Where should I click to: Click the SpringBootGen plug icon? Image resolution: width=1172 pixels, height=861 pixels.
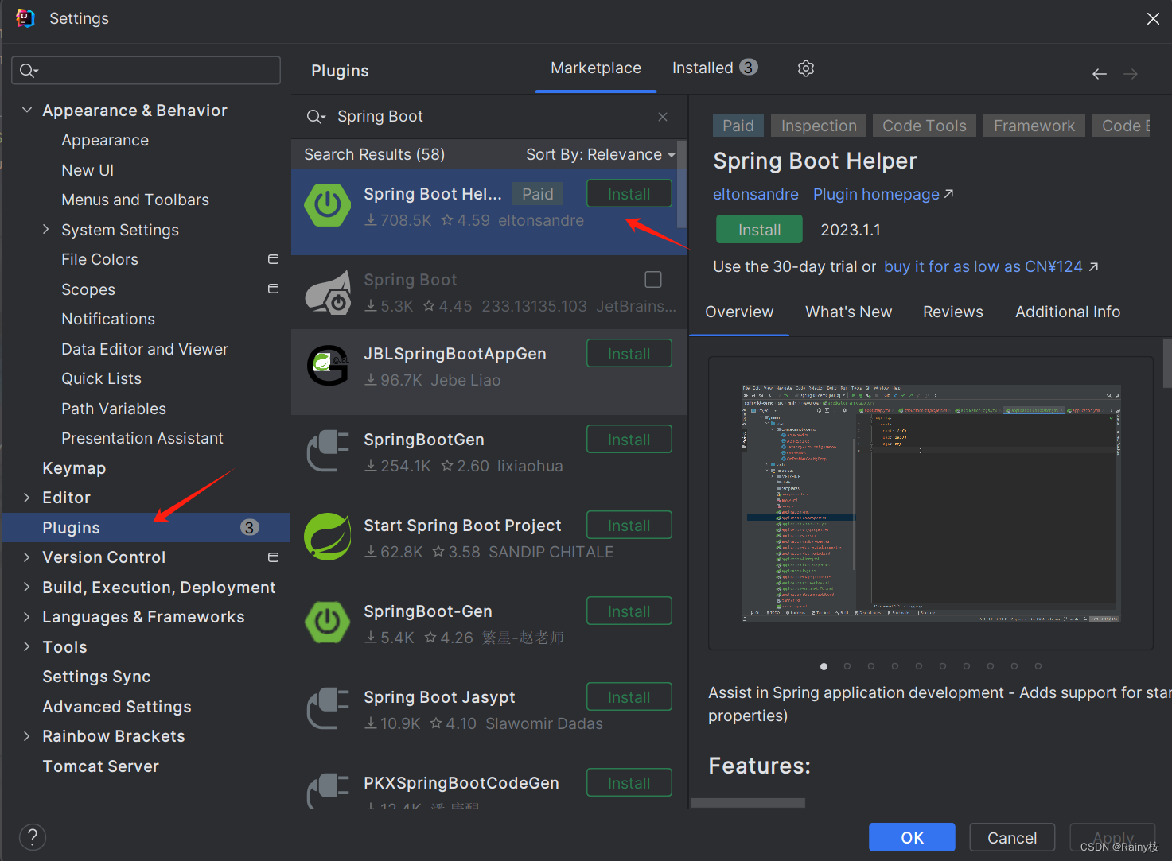[x=328, y=451]
